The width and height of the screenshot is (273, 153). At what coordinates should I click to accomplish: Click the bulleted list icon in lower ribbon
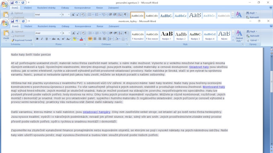90,33
